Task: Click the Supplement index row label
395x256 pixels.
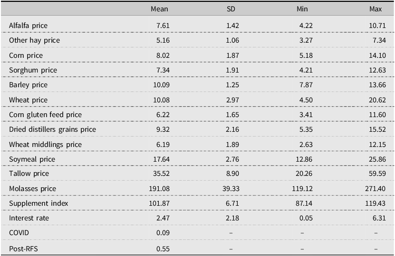Action: click(39, 203)
